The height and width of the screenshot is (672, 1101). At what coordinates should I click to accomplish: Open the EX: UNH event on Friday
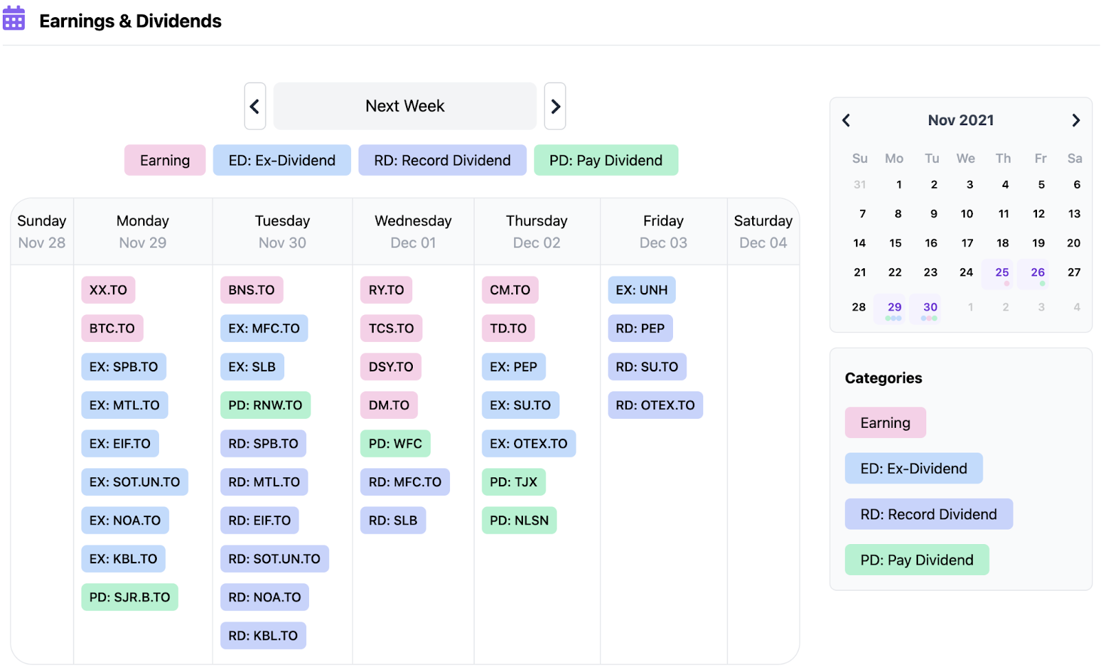[x=641, y=290]
